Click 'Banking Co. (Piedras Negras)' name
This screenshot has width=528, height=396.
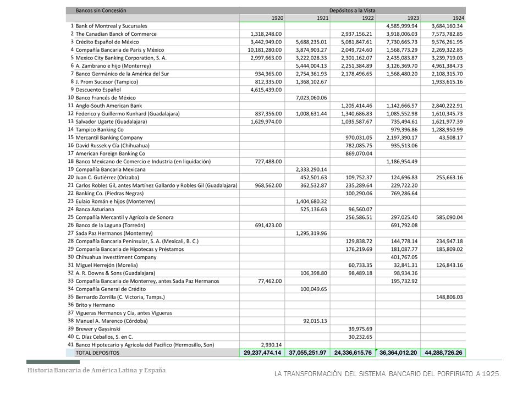(109, 193)
